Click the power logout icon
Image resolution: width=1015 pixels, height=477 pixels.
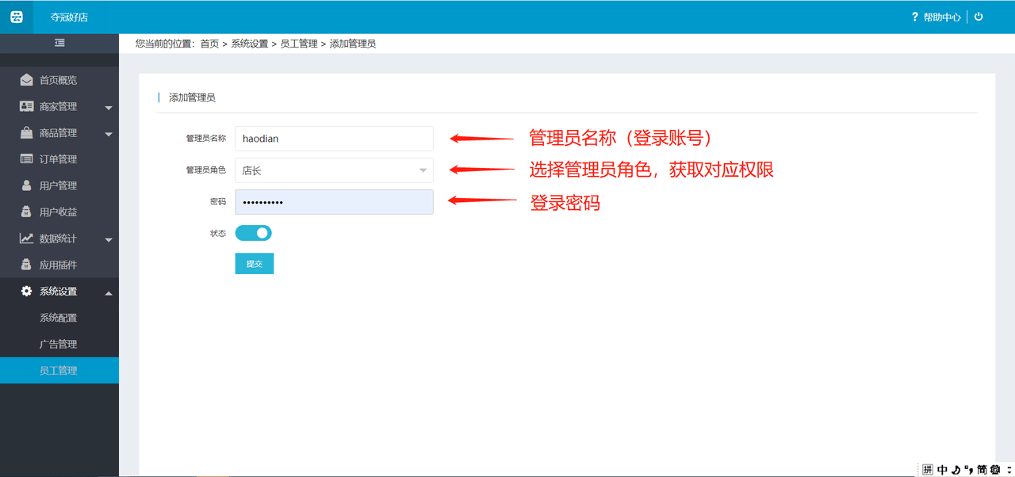click(979, 17)
